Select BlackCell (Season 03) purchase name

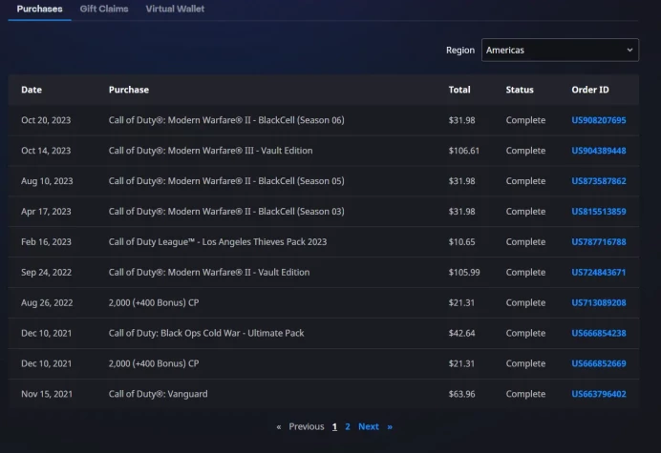click(x=226, y=212)
